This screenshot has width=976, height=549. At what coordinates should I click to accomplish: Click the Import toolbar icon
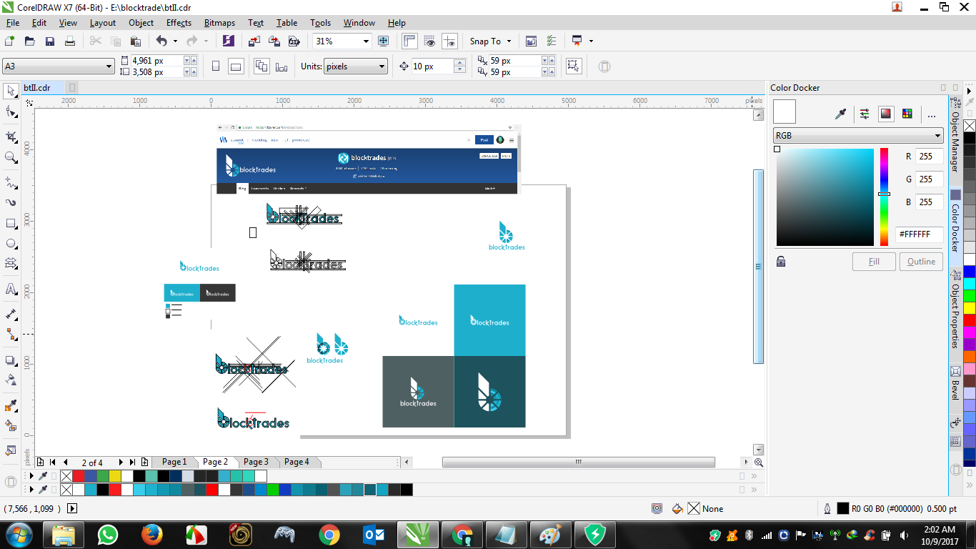[254, 41]
